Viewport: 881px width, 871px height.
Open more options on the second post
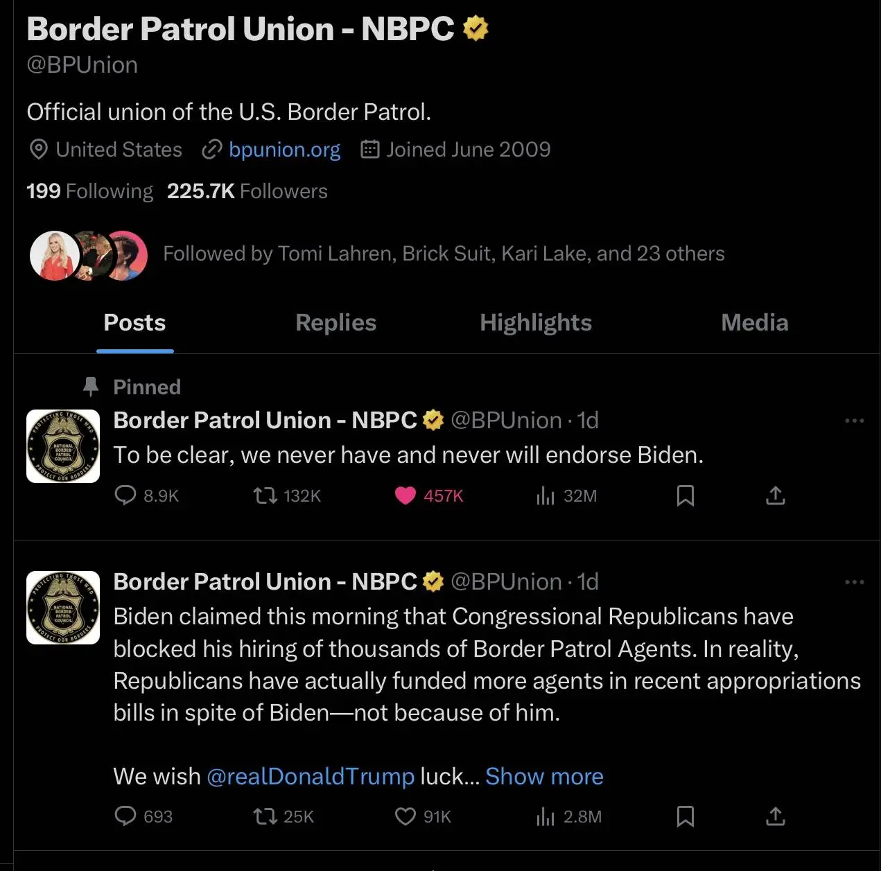[x=855, y=582]
